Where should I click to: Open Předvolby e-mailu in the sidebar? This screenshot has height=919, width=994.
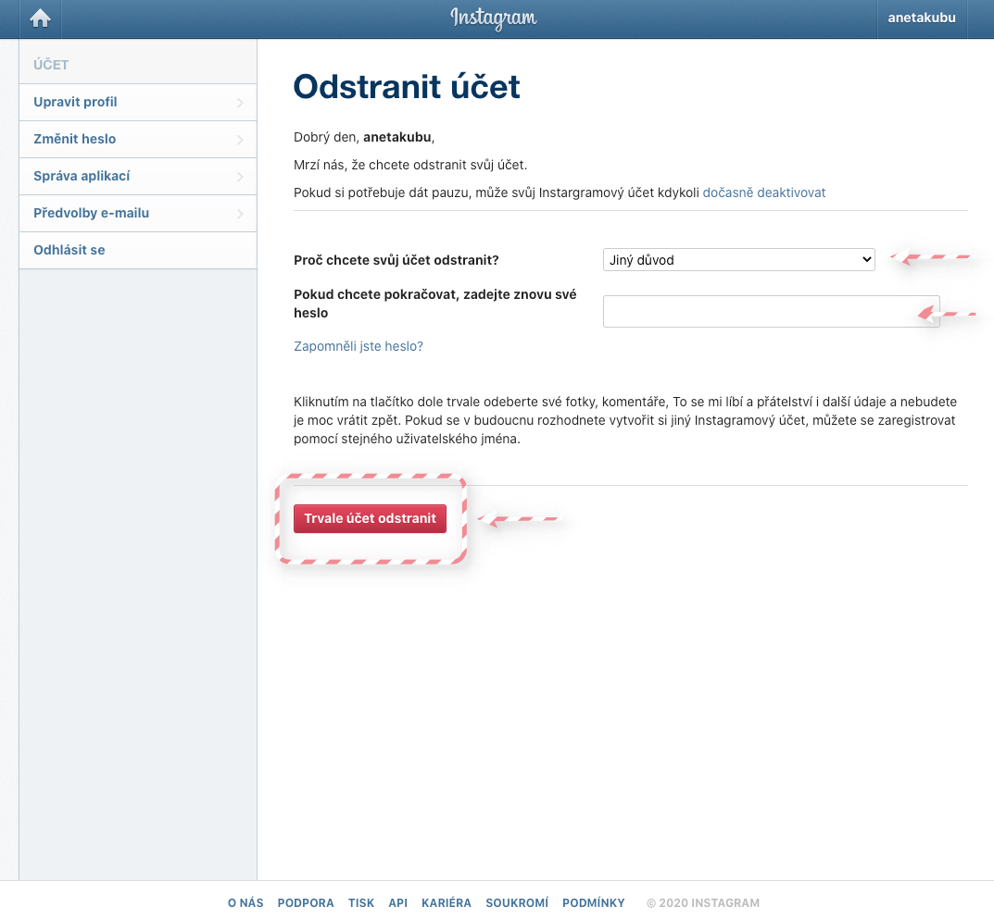(x=137, y=214)
